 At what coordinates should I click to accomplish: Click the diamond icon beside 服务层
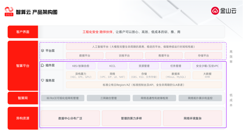pos(42,80)
